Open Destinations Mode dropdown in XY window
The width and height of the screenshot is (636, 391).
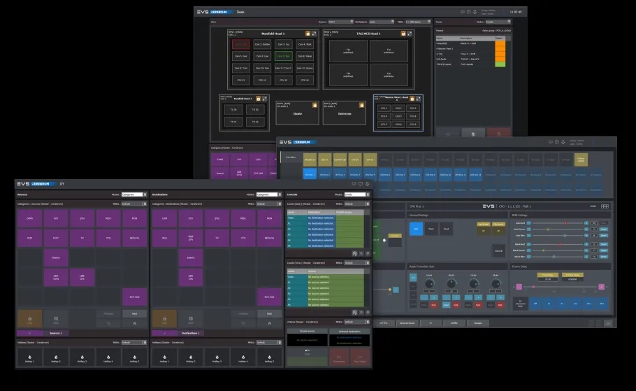pyautogui.click(x=268, y=194)
